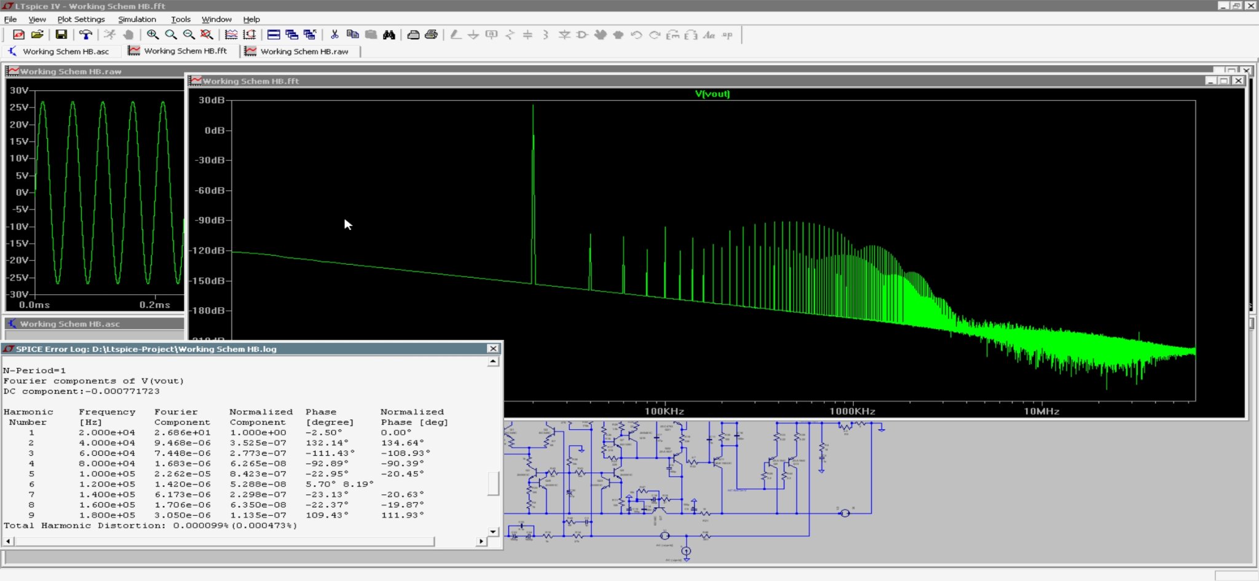Click the Print printer icon
Viewport: 1259px width, 581px height.
point(432,35)
